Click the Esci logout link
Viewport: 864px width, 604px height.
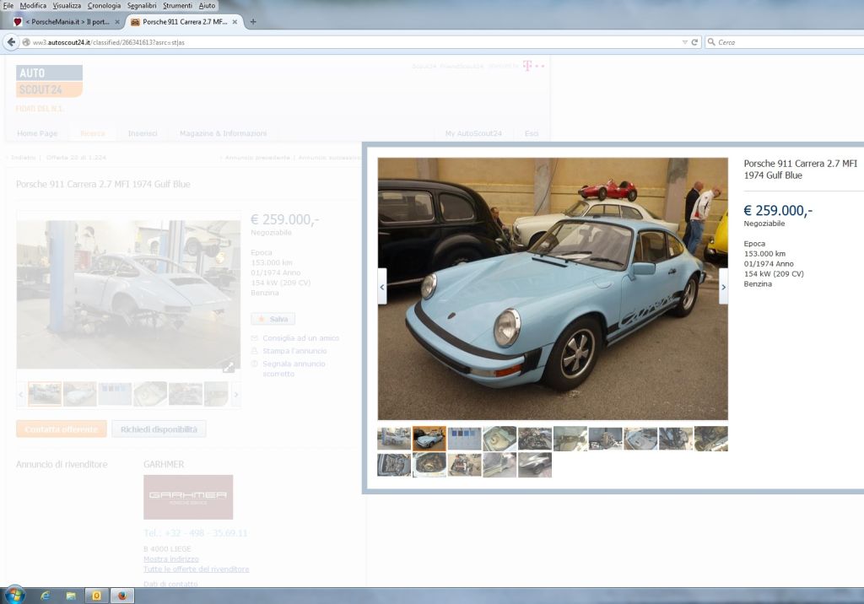(532, 133)
